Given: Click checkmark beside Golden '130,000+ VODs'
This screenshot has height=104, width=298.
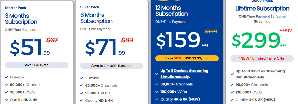Looking at the screenshot, I should tap(232, 92).
